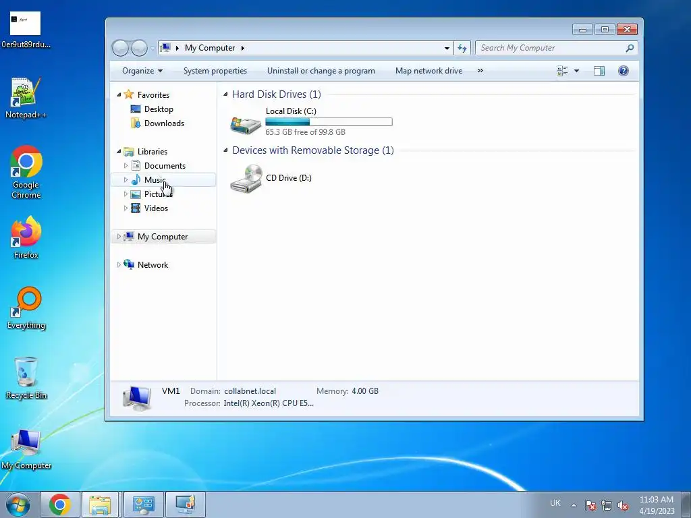Click System properties toolbar command

pyautogui.click(x=215, y=71)
